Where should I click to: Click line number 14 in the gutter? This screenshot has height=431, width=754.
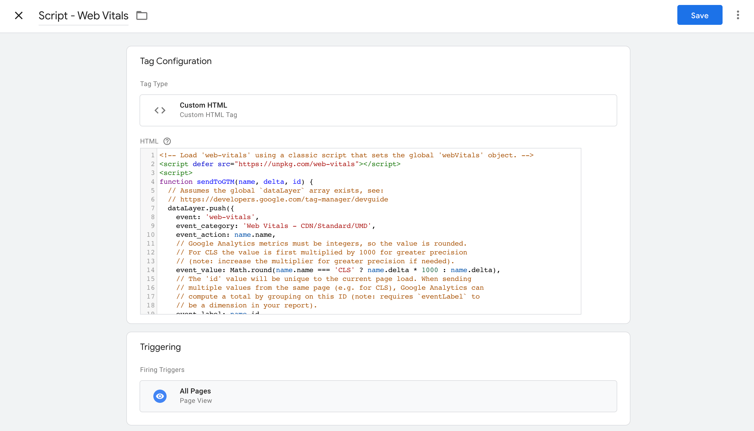[x=151, y=270]
